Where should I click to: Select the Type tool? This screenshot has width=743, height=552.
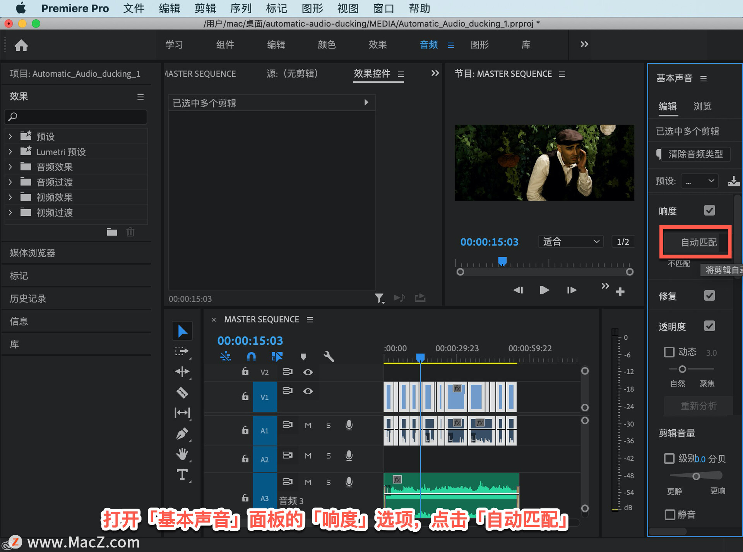[182, 475]
